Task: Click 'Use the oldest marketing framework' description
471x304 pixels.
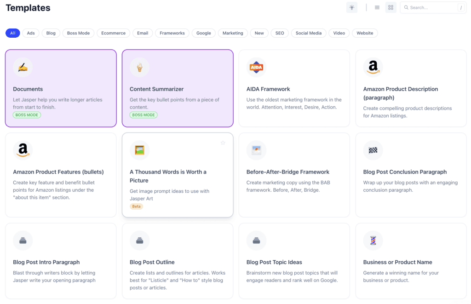Action: click(294, 103)
